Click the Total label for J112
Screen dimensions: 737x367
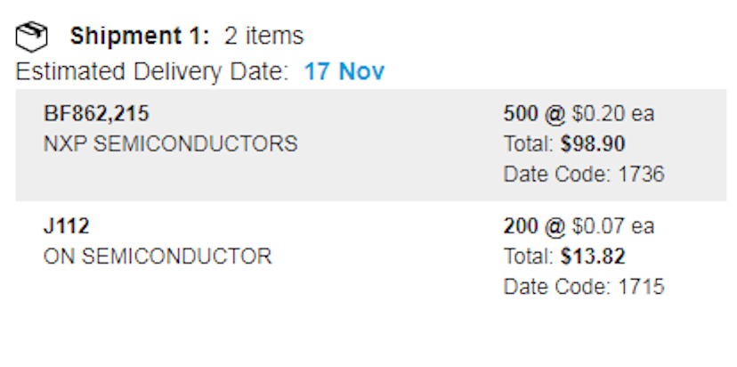coord(529,257)
